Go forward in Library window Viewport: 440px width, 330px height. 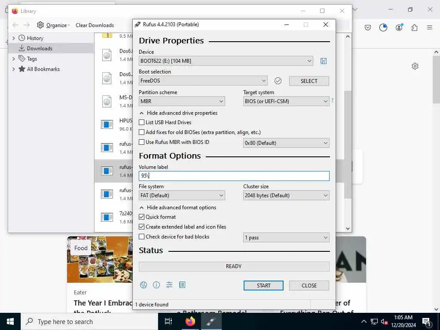pos(27,25)
